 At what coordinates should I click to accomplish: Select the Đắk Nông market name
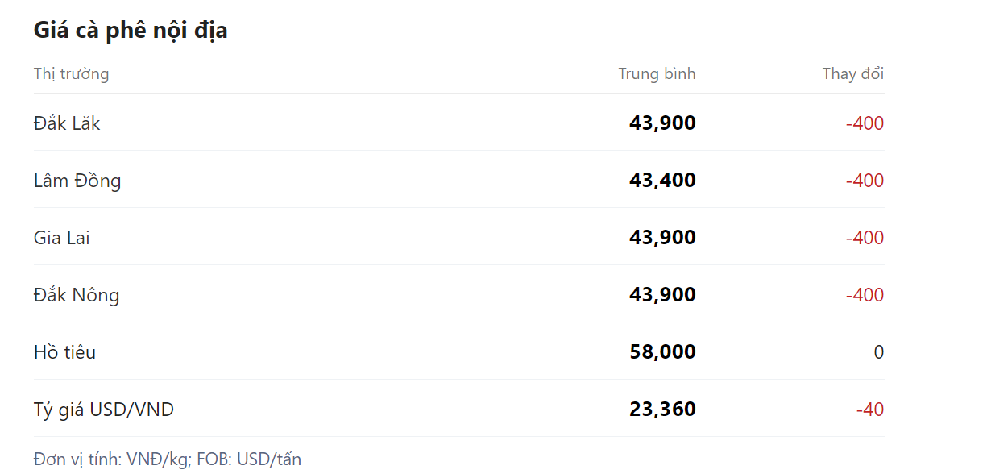point(77,295)
